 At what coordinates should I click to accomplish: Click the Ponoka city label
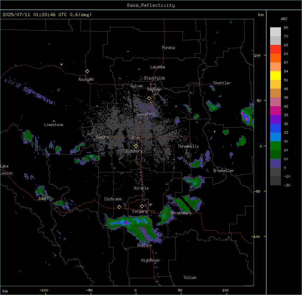(168, 48)
